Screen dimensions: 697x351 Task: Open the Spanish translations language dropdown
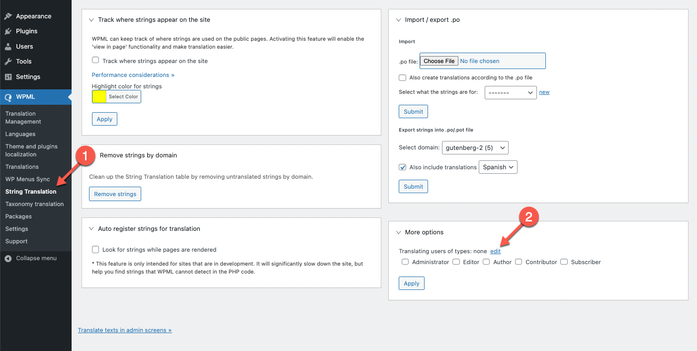click(x=498, y=167)
